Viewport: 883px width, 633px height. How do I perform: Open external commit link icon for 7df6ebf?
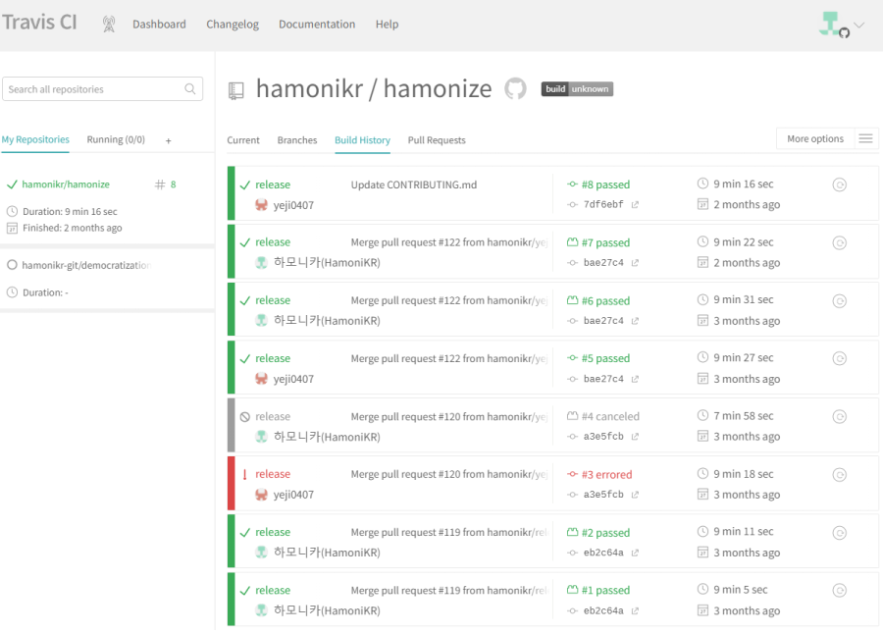pyautogui.click(x=635, y=205)
